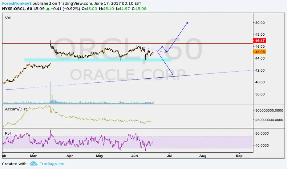Open the TradingView link in footer
287x169 pixels.
52,164
